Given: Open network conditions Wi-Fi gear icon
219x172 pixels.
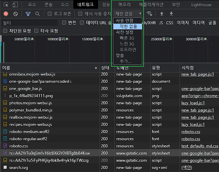Looking at the screenshot, I should tap(149, 14).
